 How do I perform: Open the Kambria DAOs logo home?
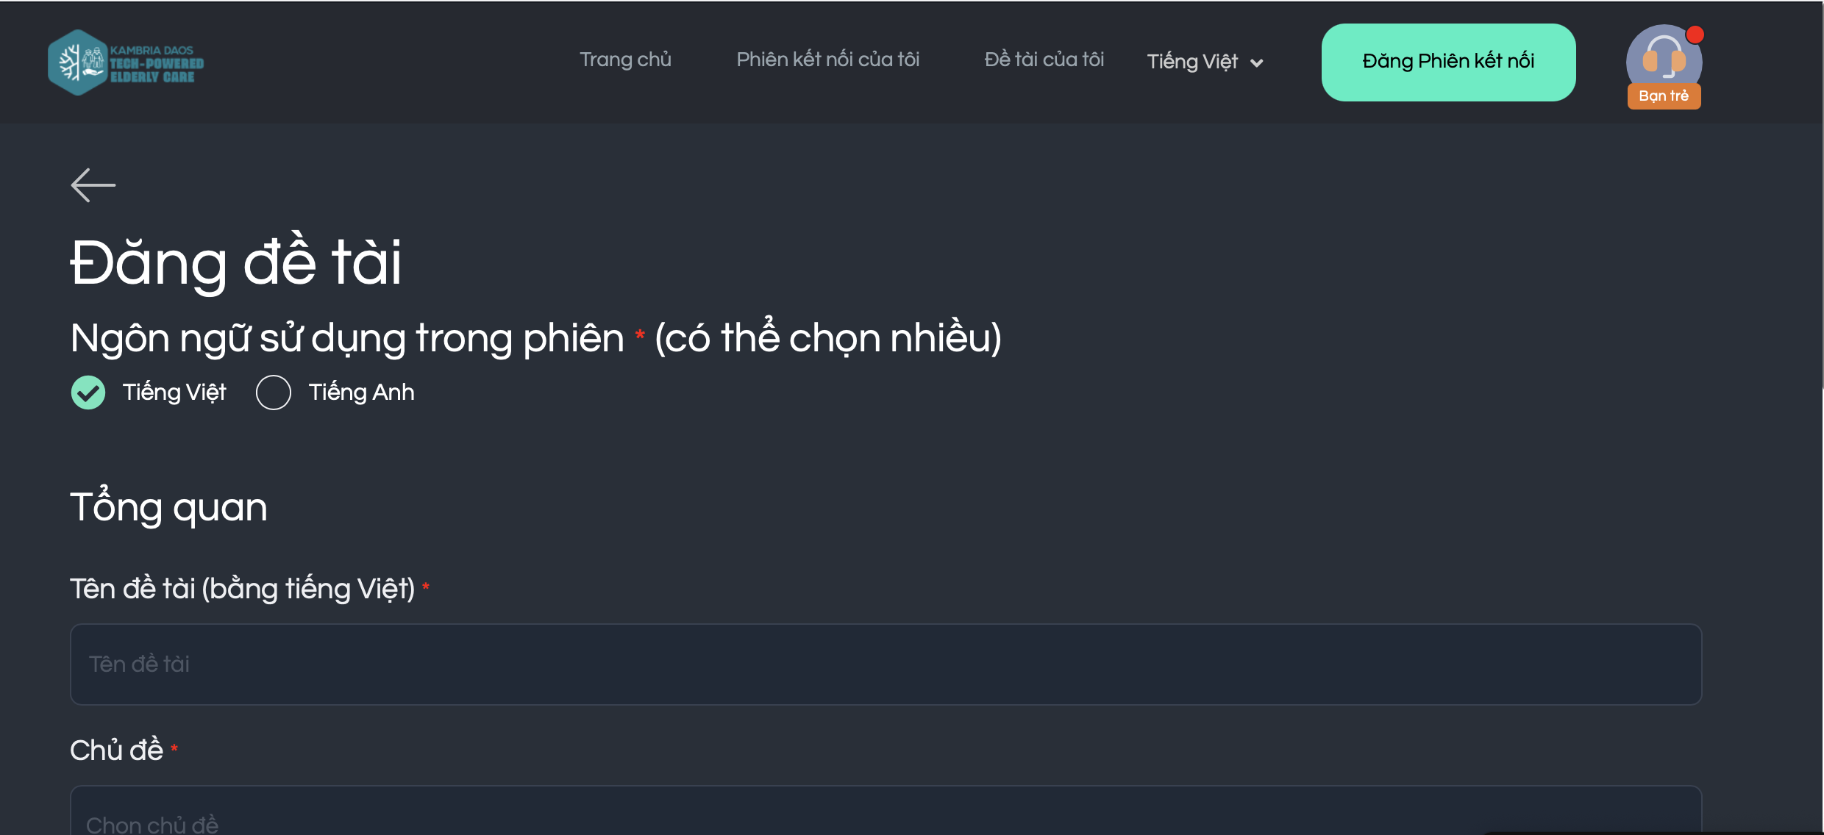[x=126, y=62]
